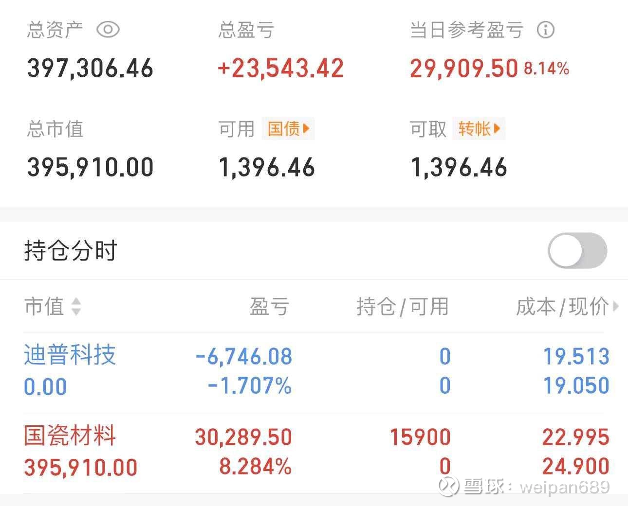Click the info icon next to 当日参考盈亏

click(545, 30)
